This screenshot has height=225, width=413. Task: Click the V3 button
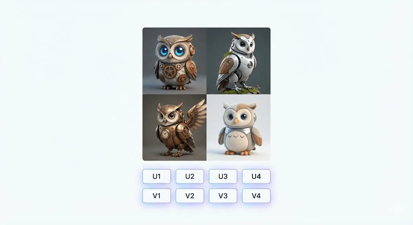[x=223, y=196]
